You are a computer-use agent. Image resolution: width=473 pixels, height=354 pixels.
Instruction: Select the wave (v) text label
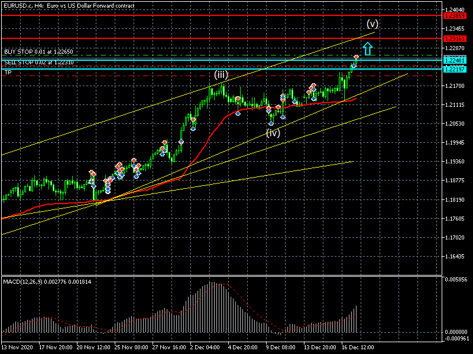tap(372, 24)
